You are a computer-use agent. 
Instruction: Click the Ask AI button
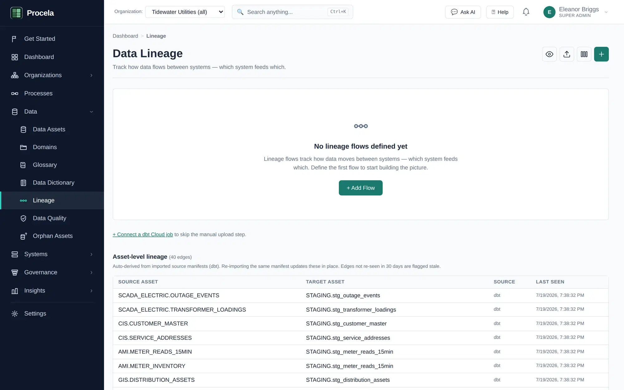(463, 12)
